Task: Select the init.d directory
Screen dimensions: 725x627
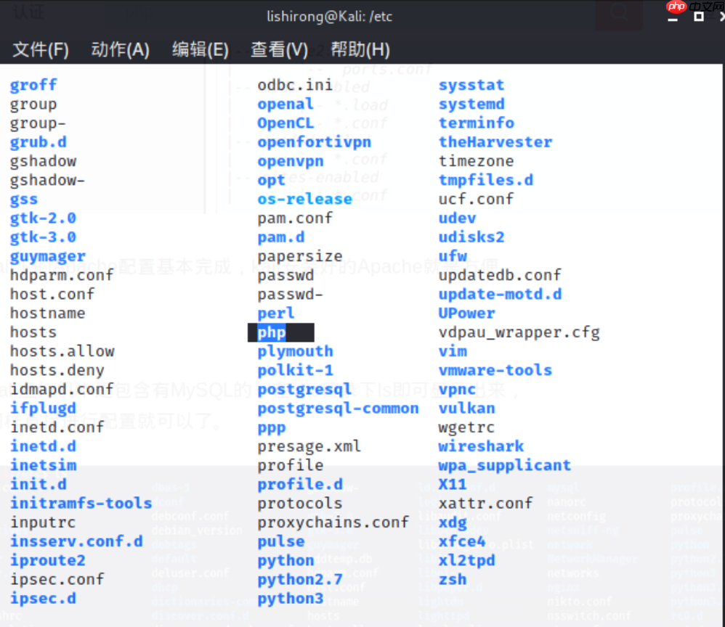Action: coord(39,484)
